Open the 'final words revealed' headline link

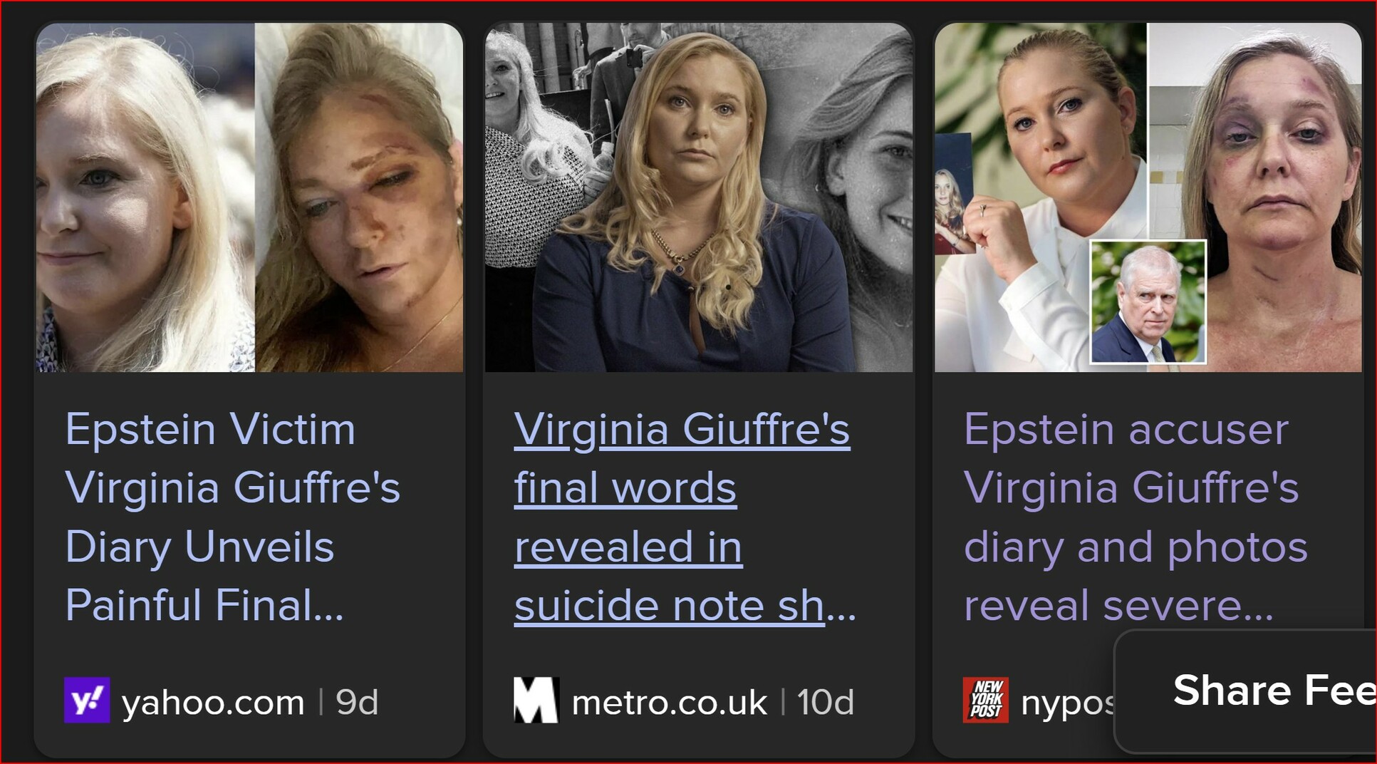(685, 517)
